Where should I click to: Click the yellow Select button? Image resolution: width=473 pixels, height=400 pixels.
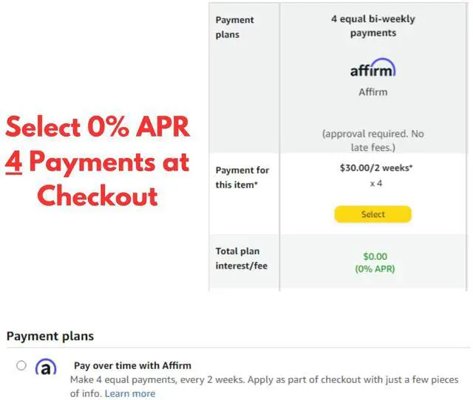pyautogui.click(x=372, y=214)
